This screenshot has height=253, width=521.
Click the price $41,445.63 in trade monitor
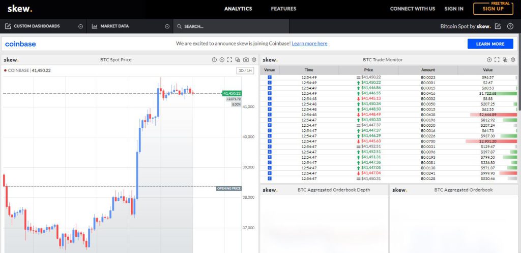pos(371,141)
